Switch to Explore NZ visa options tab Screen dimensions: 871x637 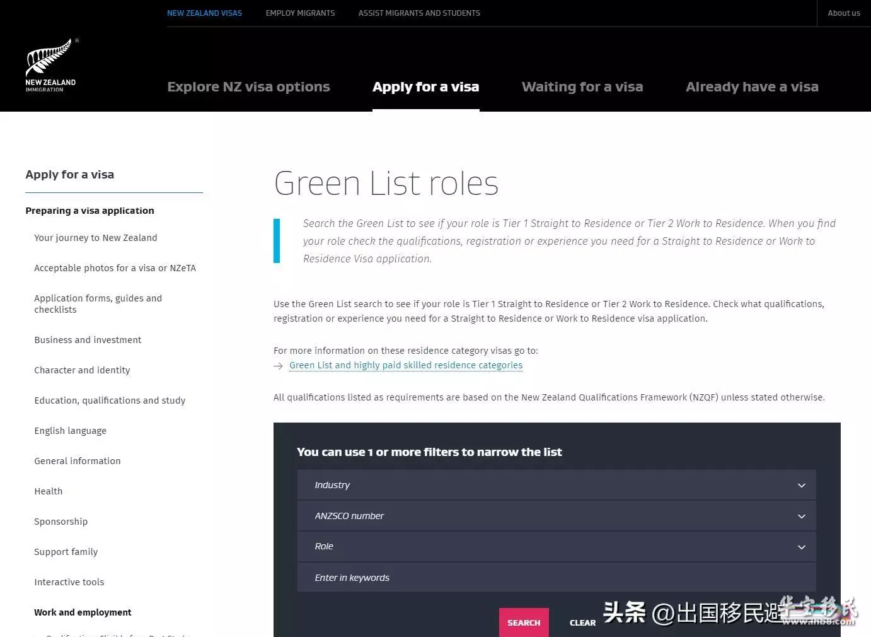248,87
